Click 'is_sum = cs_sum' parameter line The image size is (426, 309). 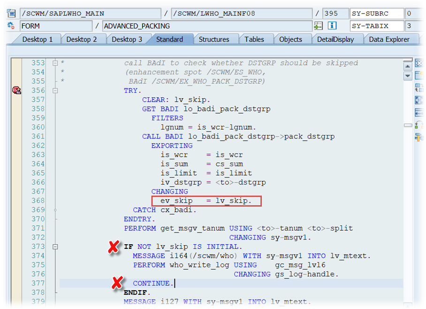[202, 164]
